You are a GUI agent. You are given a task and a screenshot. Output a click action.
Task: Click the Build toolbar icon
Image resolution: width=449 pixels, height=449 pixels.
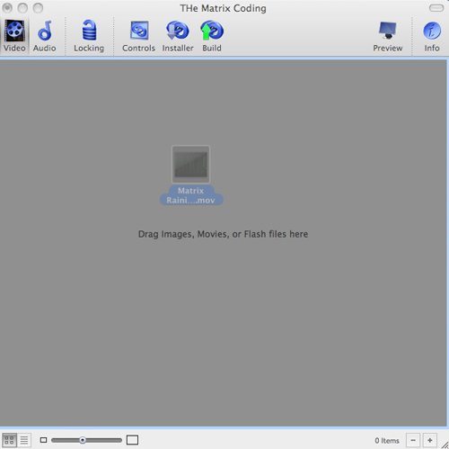pos(212,36)
